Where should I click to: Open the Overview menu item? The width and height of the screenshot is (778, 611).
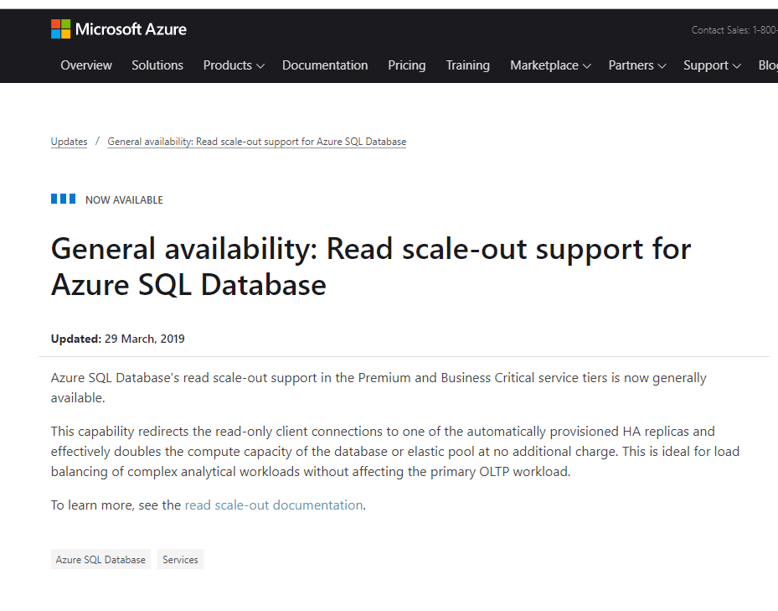[86, 65]
